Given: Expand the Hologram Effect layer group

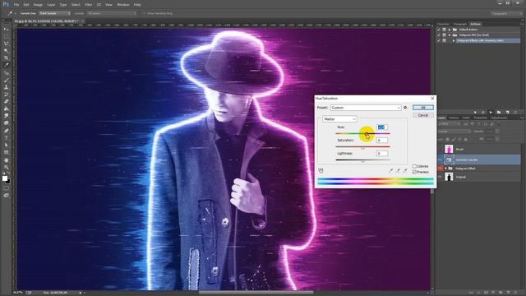Looking at the screenshot, I should [445, 168].
